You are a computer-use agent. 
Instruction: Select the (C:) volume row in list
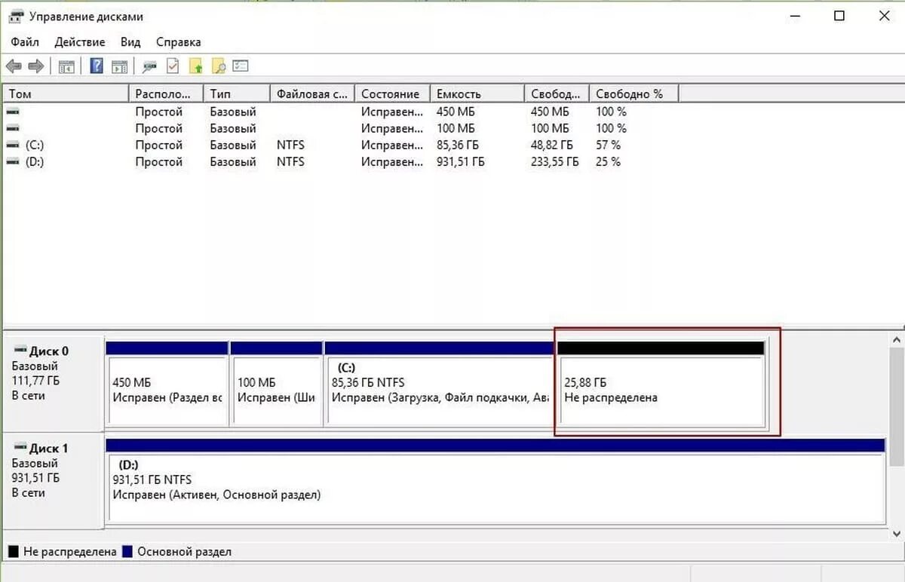click(339, 145)
